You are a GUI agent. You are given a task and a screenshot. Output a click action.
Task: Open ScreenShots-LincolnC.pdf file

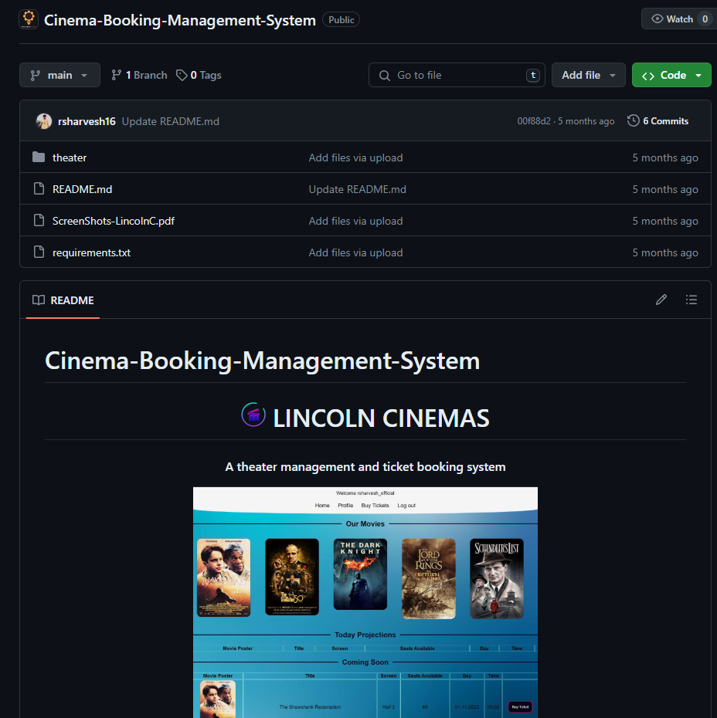point(113,221)
